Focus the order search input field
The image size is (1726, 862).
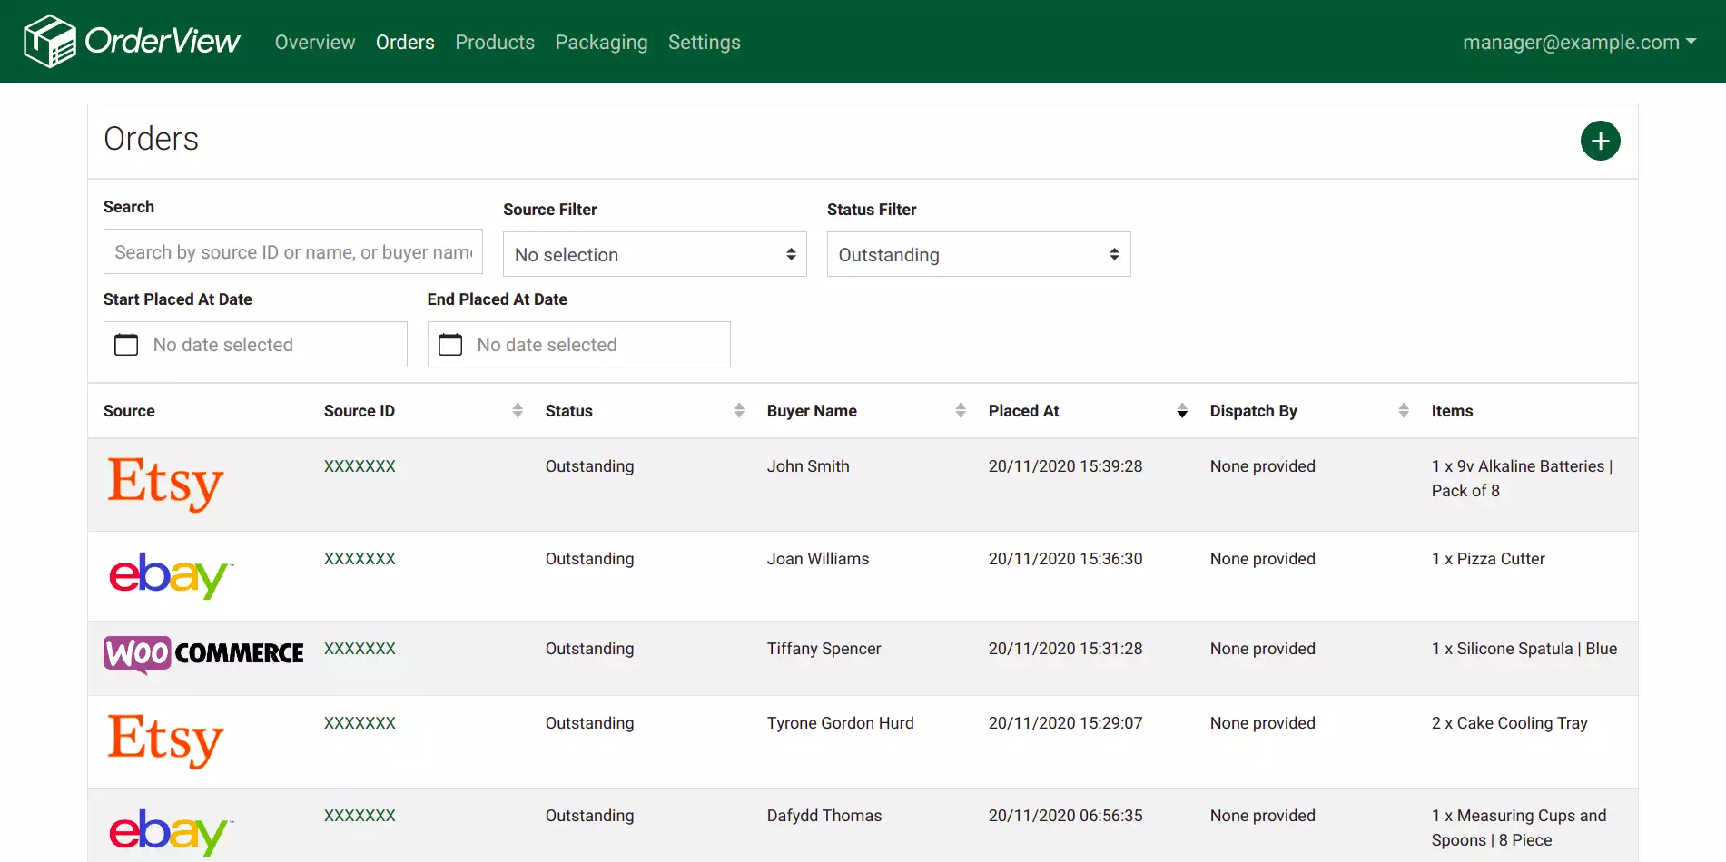tap(292, 252)
